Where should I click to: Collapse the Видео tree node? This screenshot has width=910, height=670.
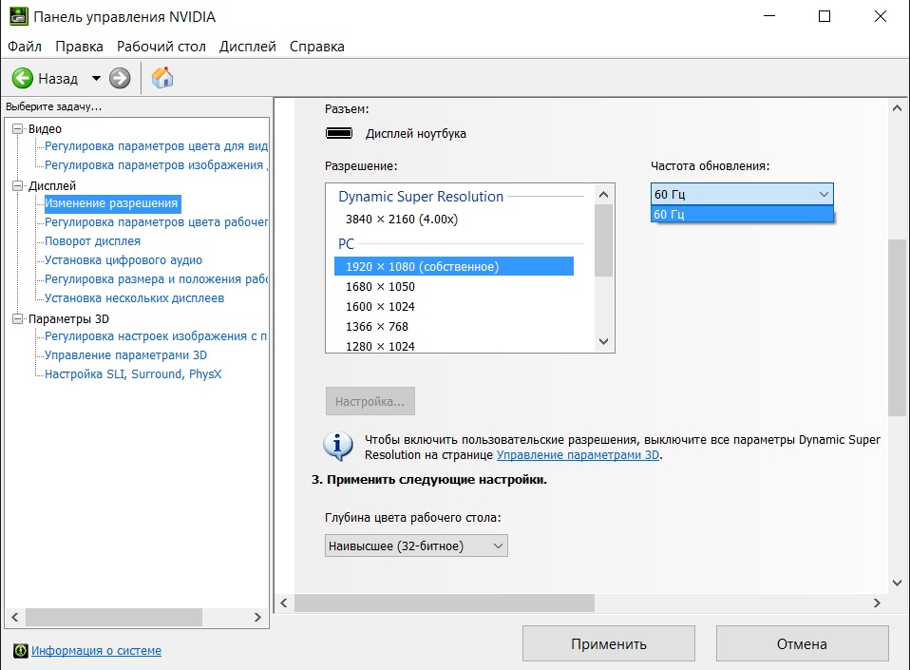point(18,129)
